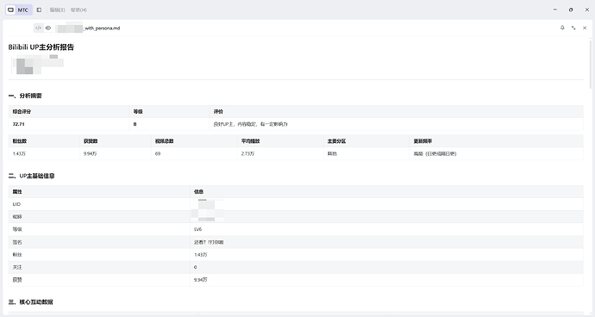The image size is (595, 317).
Task: Click the LV6 level value
Action: 198,229
